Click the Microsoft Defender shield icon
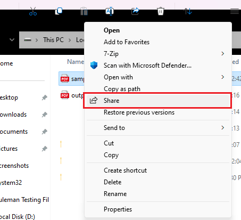Screen dimensions: 241x220 pos(94,66)
